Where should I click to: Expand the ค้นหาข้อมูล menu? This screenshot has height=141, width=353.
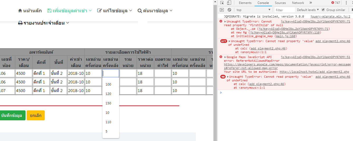155,11
